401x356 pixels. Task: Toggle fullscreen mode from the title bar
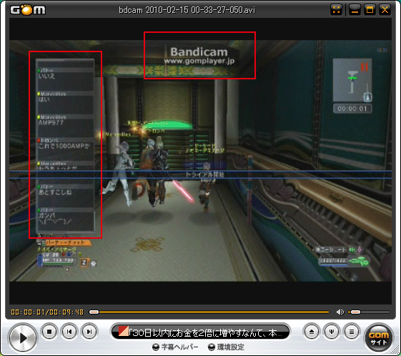336,10
